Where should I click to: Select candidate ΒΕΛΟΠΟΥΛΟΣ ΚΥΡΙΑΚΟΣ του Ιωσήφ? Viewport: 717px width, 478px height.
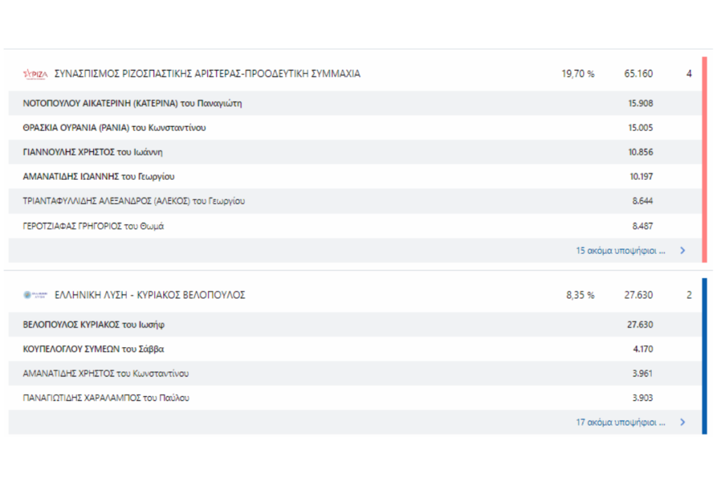click(94, 325)
